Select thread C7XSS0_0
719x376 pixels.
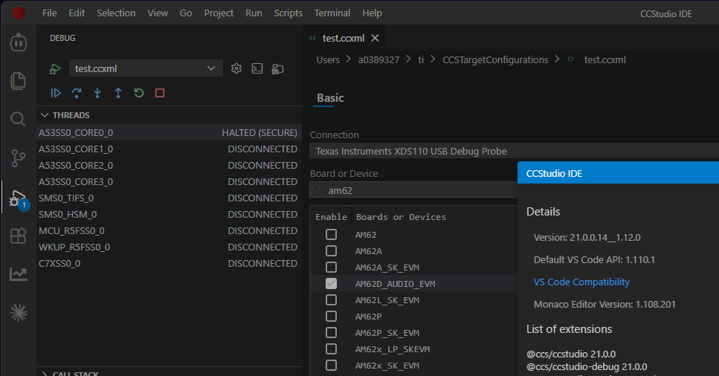pos(170,263)
